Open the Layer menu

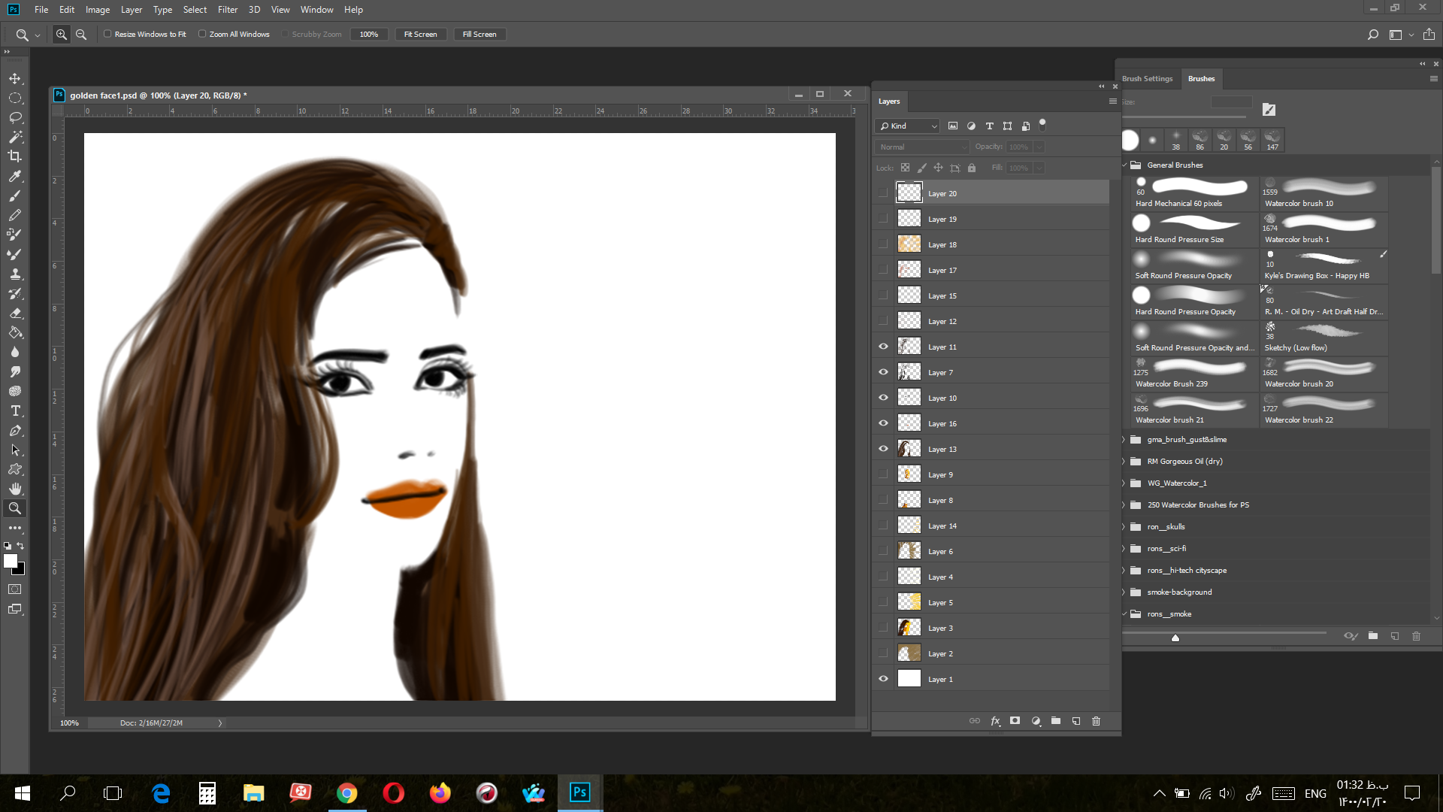point(132,10)
